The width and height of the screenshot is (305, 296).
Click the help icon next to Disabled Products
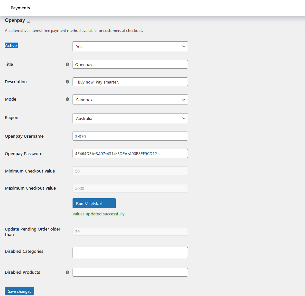(x=67, y=272)
